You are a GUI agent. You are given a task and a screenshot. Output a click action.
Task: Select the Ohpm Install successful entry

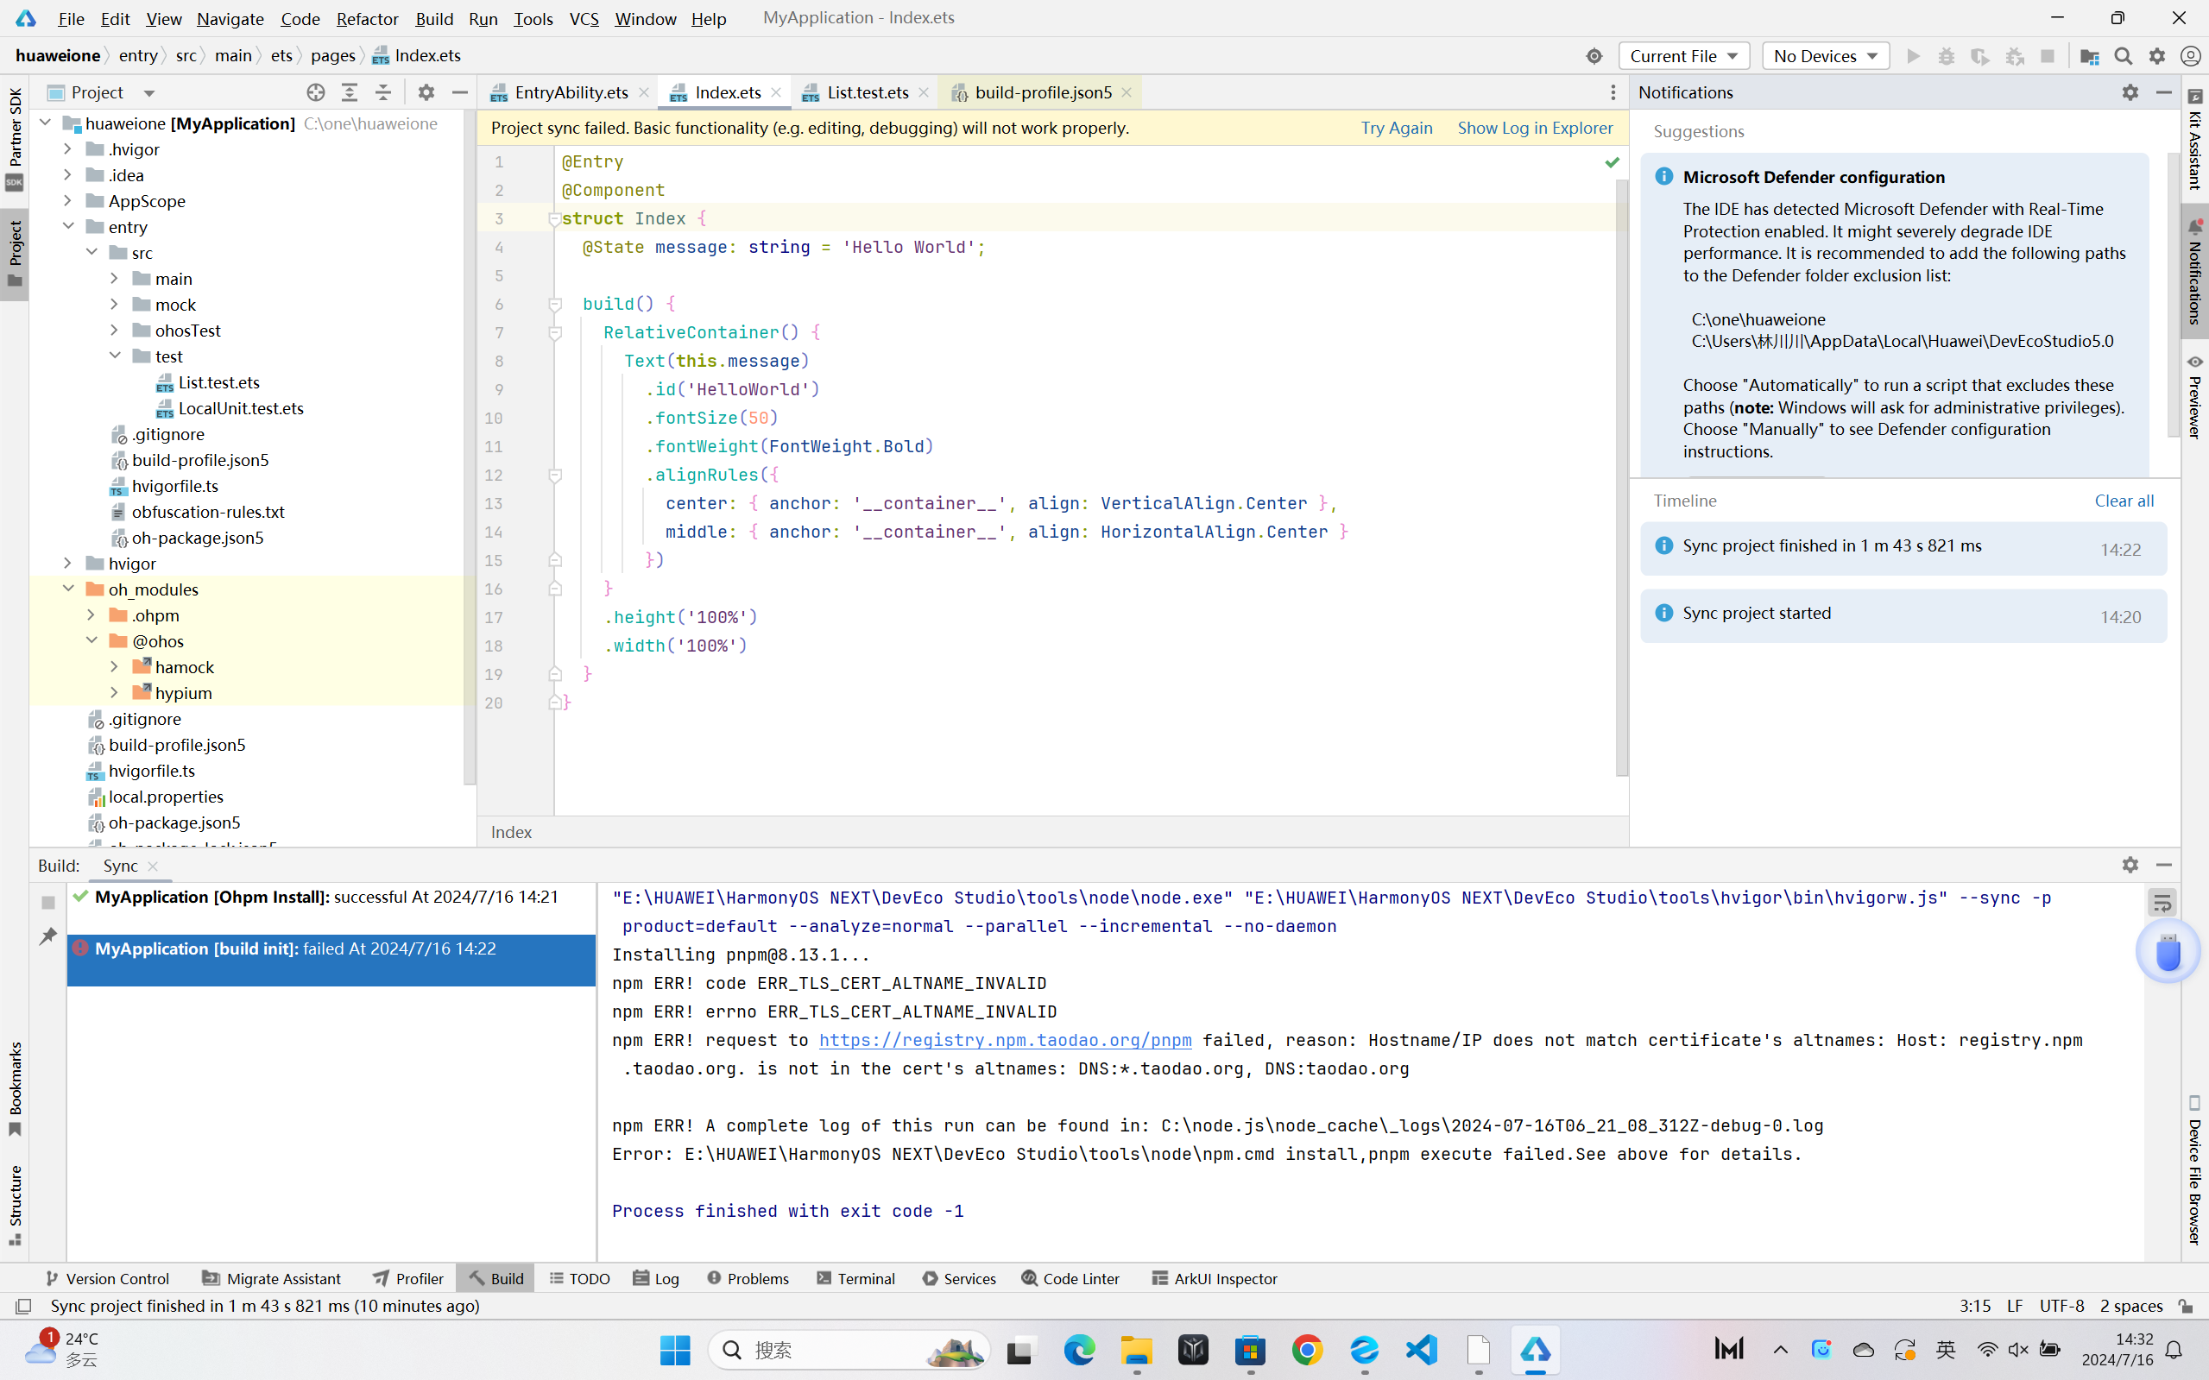click(331, 897)
